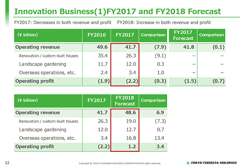
Task: Click the landscape gardening comparison value 0.3
Action: (x=161, y=64)
